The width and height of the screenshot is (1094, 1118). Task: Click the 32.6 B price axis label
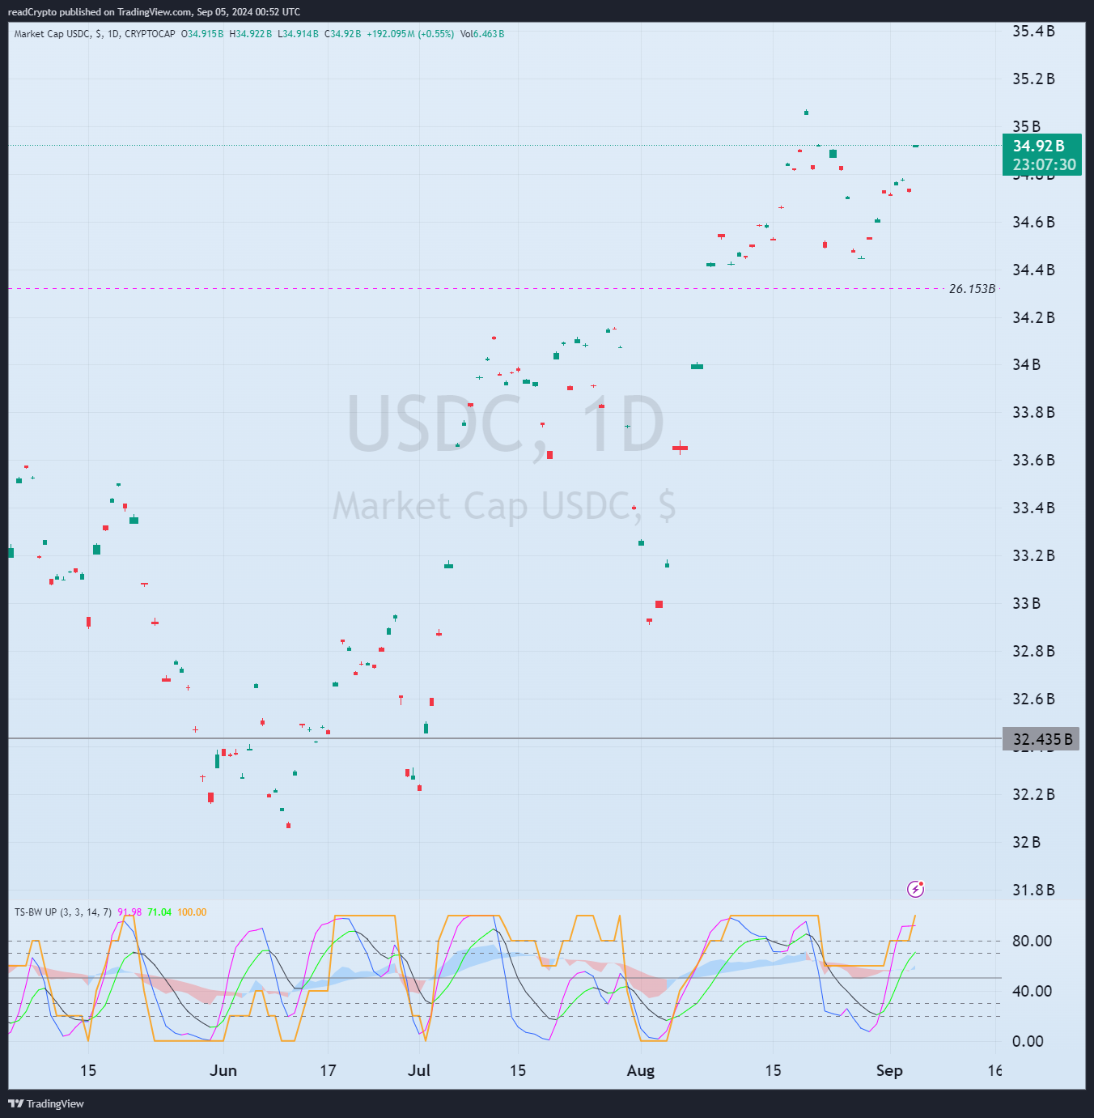tap(1033, 699)
